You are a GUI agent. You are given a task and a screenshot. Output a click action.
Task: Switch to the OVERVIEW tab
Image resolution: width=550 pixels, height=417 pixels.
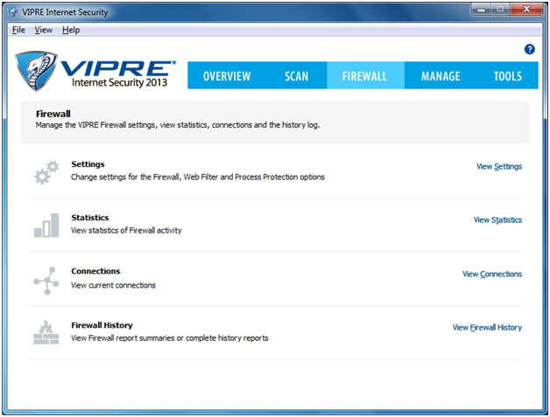227,76
